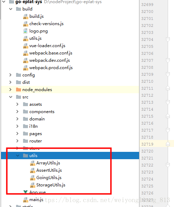Expand the domain folder
The image size is (174, 207).
pyautogui.click(x=17, y=119)
